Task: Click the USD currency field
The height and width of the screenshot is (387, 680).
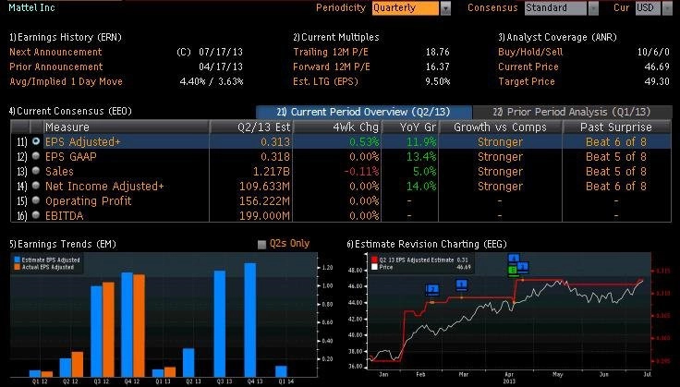Action: 648,7
